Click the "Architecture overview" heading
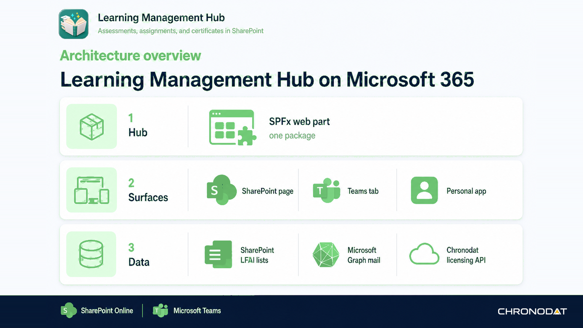This screenshot has height=328, width=583. tap(130, 56)
